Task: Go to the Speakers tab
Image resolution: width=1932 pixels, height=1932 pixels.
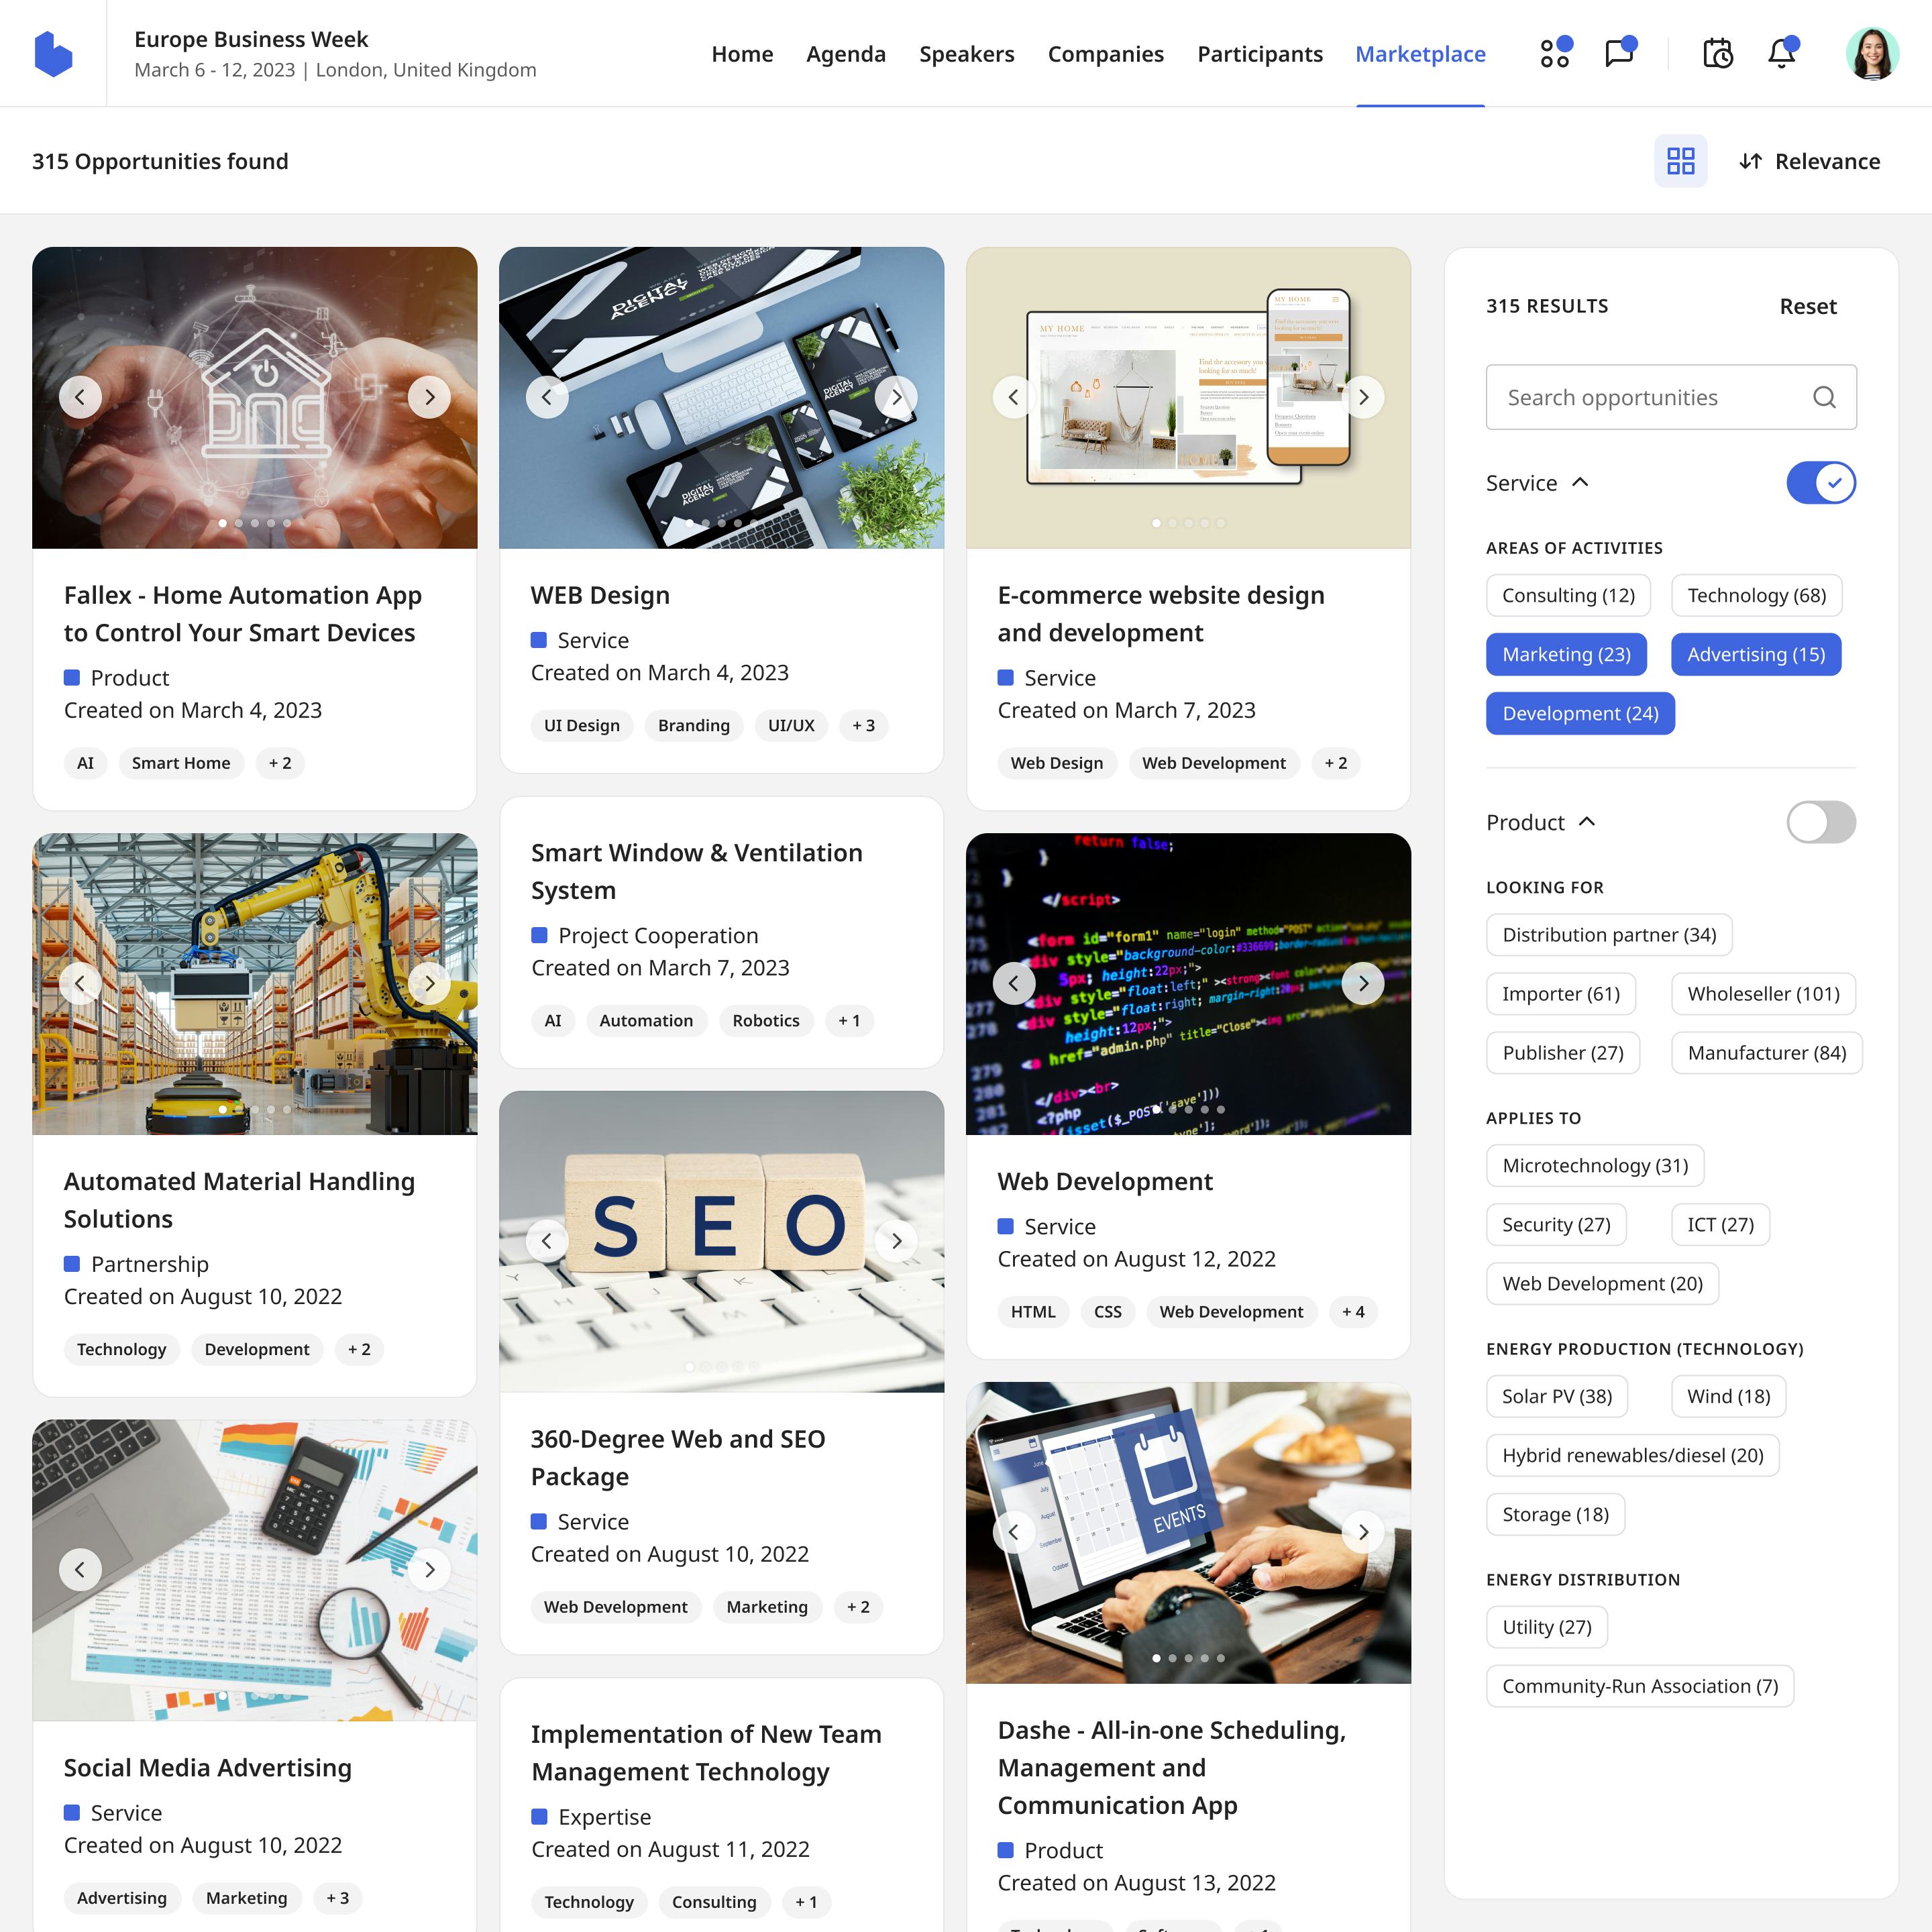Action: coord(966,54)
